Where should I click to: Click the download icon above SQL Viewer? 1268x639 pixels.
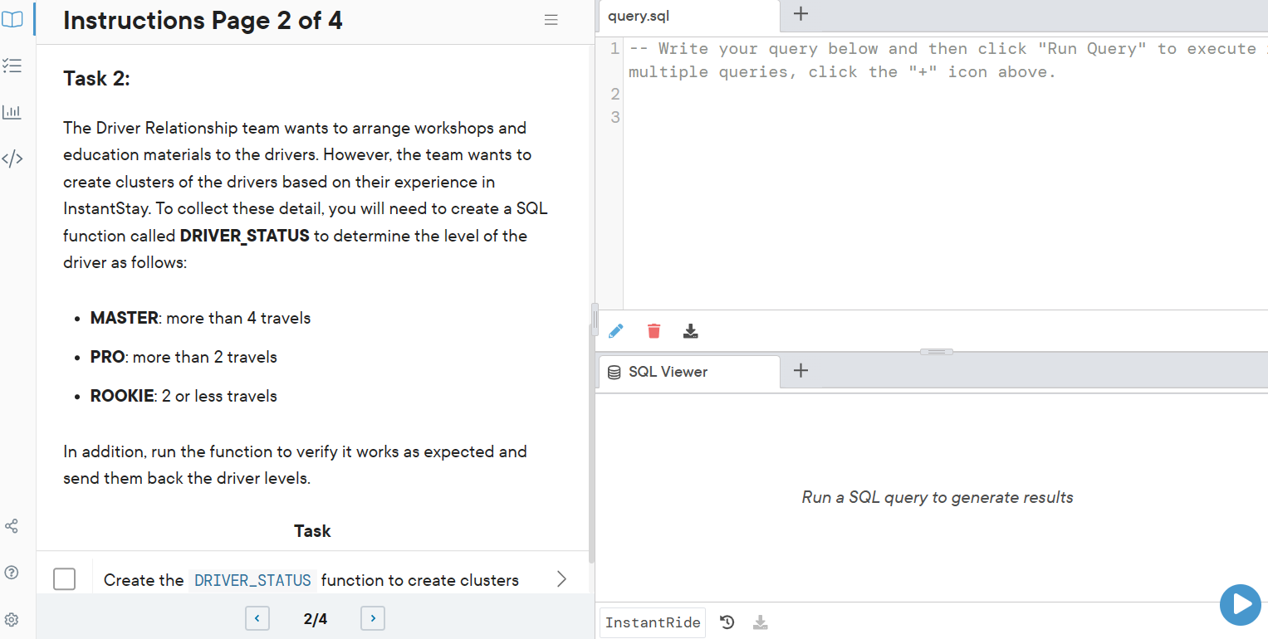690,330
